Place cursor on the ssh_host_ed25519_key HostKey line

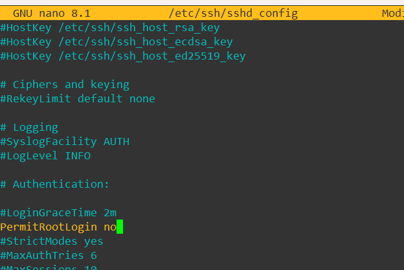click(x=122, y=56)
